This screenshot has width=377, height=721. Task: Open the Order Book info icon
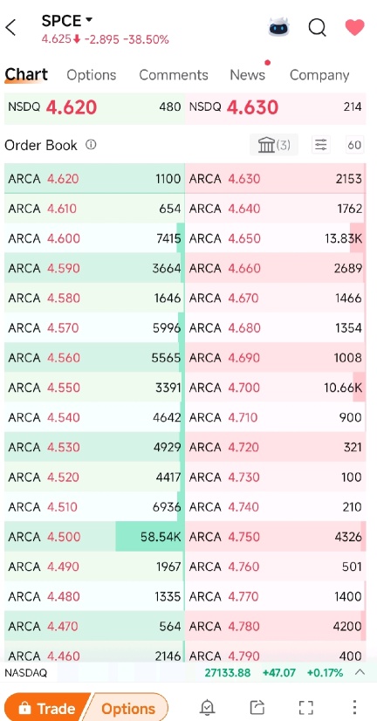coord(91,145)
